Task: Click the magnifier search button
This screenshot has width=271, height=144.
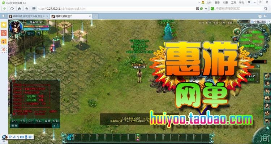Action: [266, 9]
